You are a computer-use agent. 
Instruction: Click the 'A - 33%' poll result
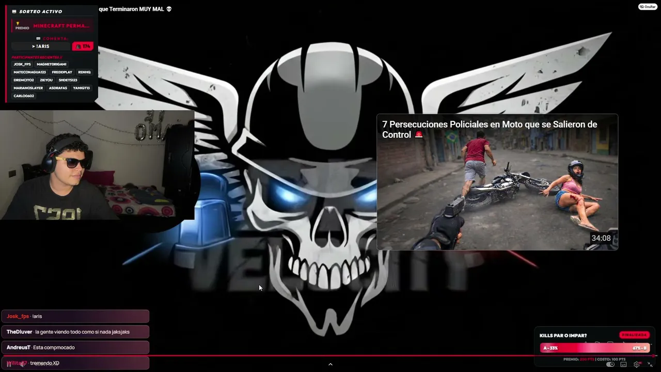click(x=551, y=348)
